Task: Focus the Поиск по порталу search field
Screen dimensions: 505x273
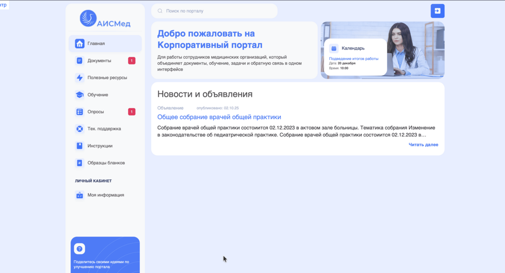Action: click(214, 11)
